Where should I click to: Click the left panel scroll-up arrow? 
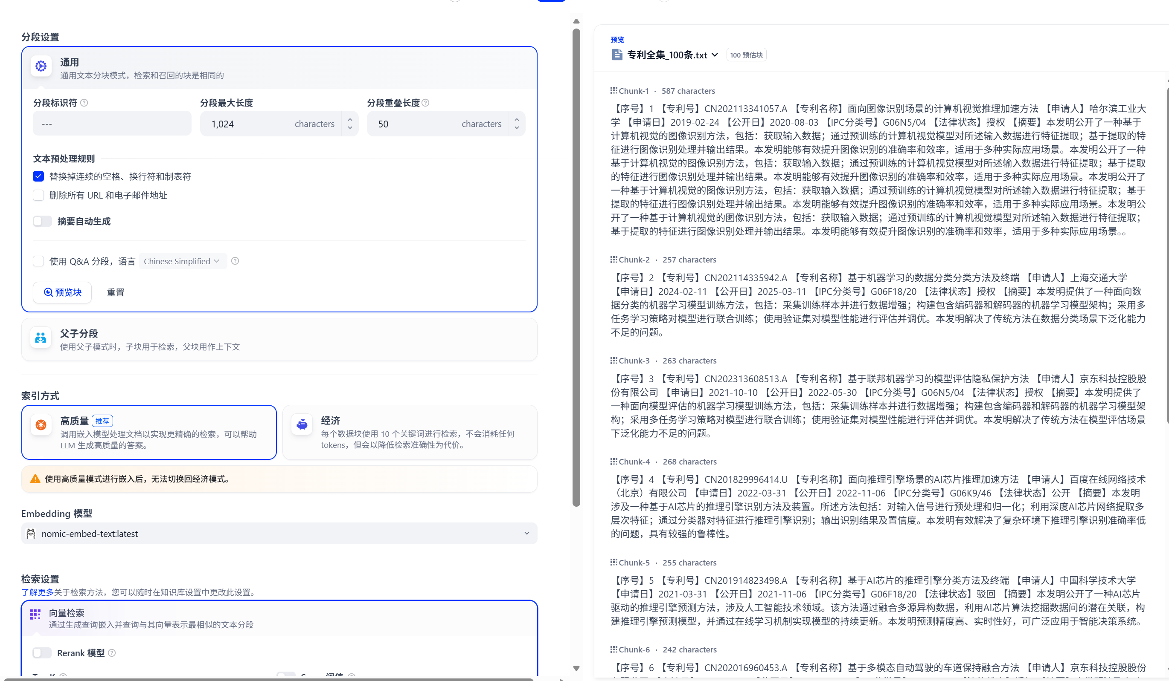pyautogui.click(x=576, y=21)
